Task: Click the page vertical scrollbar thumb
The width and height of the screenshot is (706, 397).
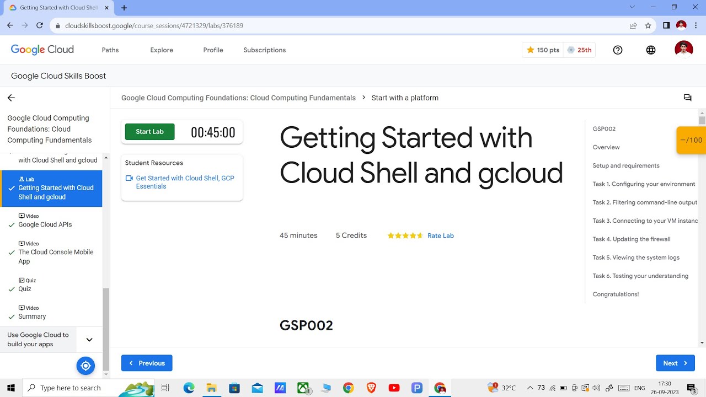Action: click(x=702, y=120)
